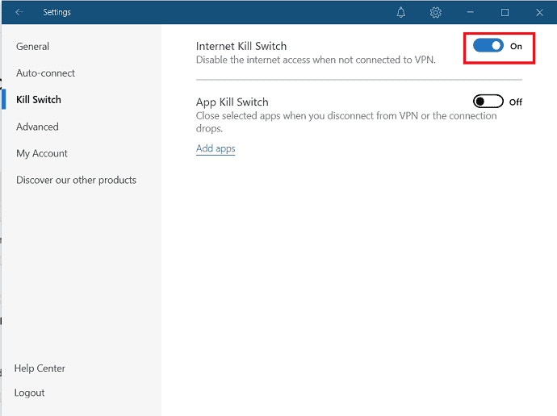Image resolution: width=557 pixels, height=416 pixels.
Task: Log out using the Logout option
Action: [30, 393]
